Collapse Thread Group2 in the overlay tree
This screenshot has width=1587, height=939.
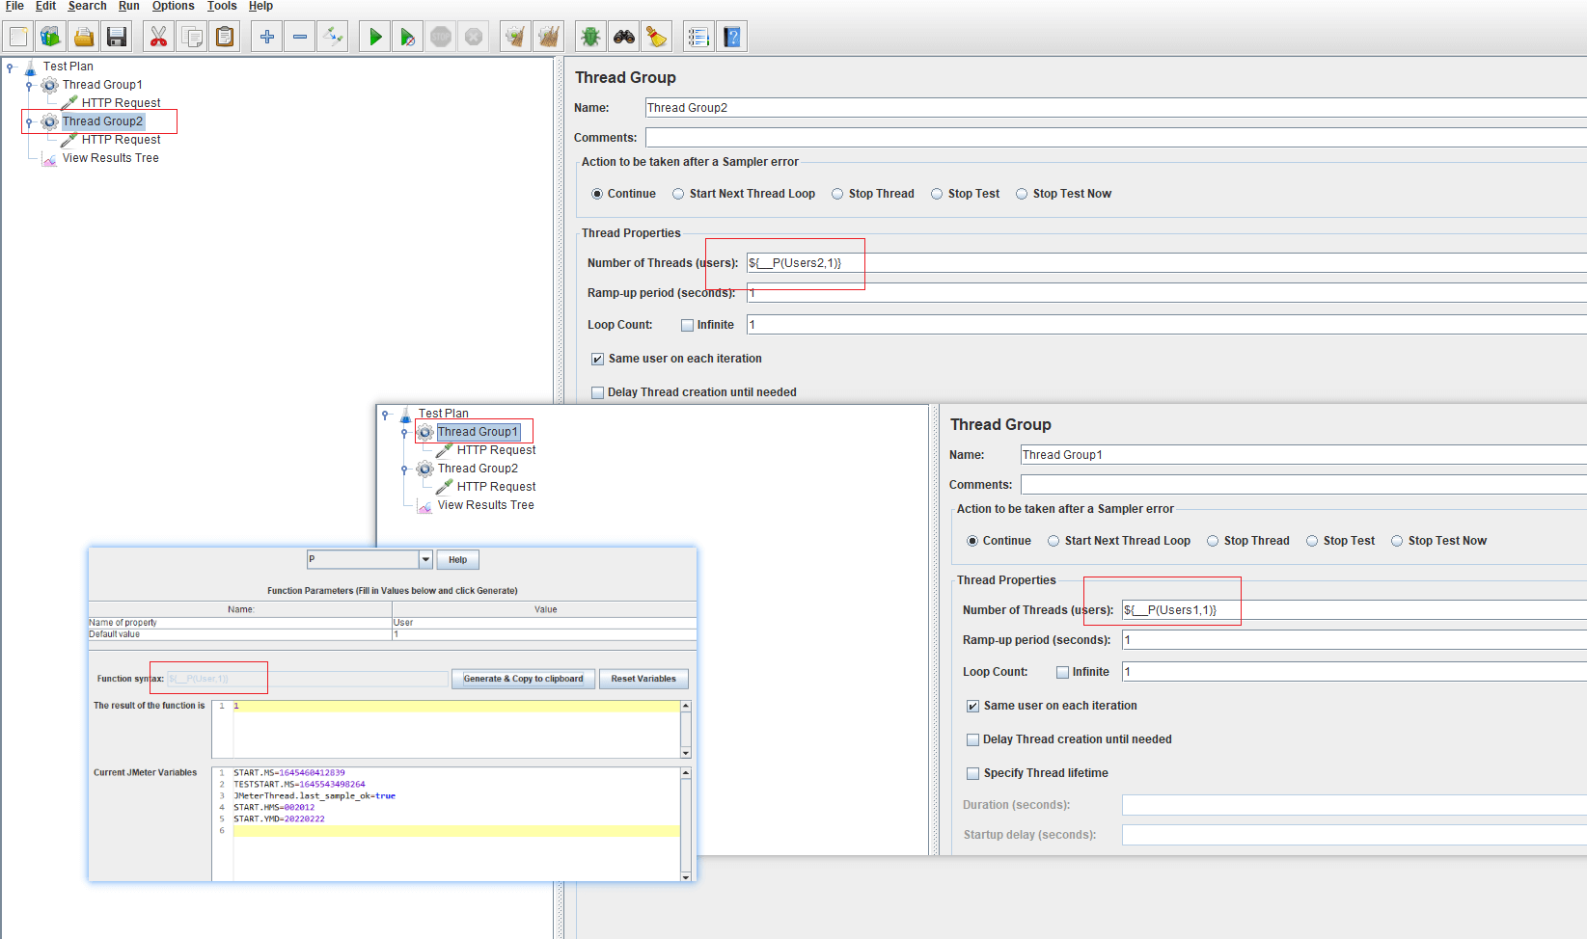(404, 469)
